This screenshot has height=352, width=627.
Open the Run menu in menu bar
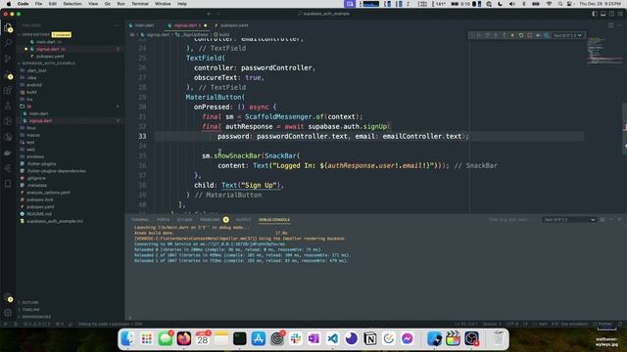(x=121, y=4)
